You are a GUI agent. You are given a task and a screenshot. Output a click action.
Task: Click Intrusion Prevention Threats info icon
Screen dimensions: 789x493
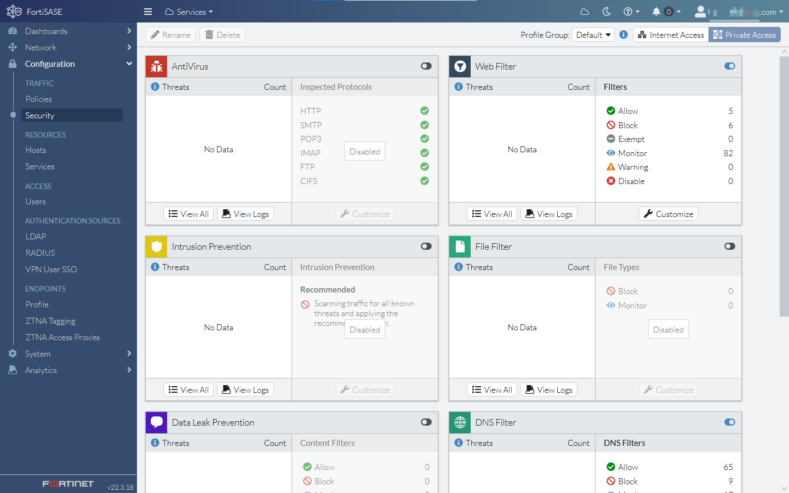tap(155, 267)
